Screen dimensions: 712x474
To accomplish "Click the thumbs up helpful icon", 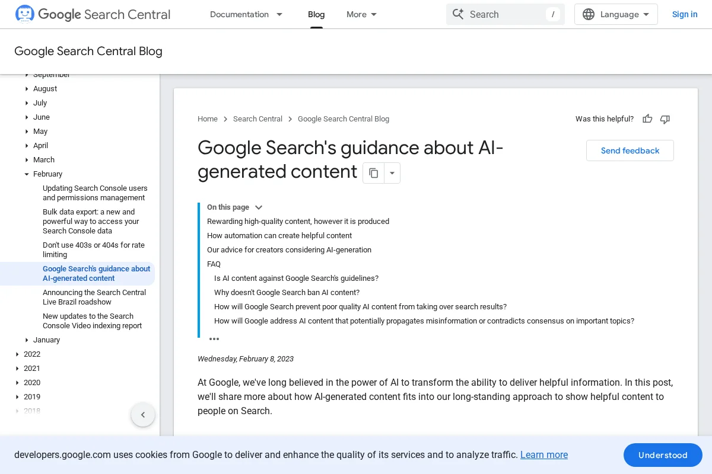I will tap(647, 119).
